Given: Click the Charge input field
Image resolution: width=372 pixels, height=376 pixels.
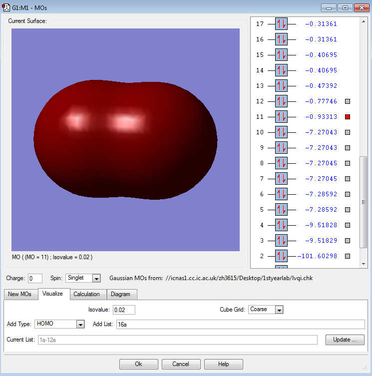Looking at the screenshot, I should tap(35, 279).
